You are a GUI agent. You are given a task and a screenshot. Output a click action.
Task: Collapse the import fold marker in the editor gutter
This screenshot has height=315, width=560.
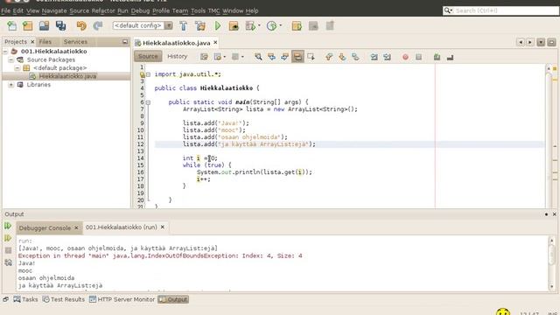(x=148, y=74)
